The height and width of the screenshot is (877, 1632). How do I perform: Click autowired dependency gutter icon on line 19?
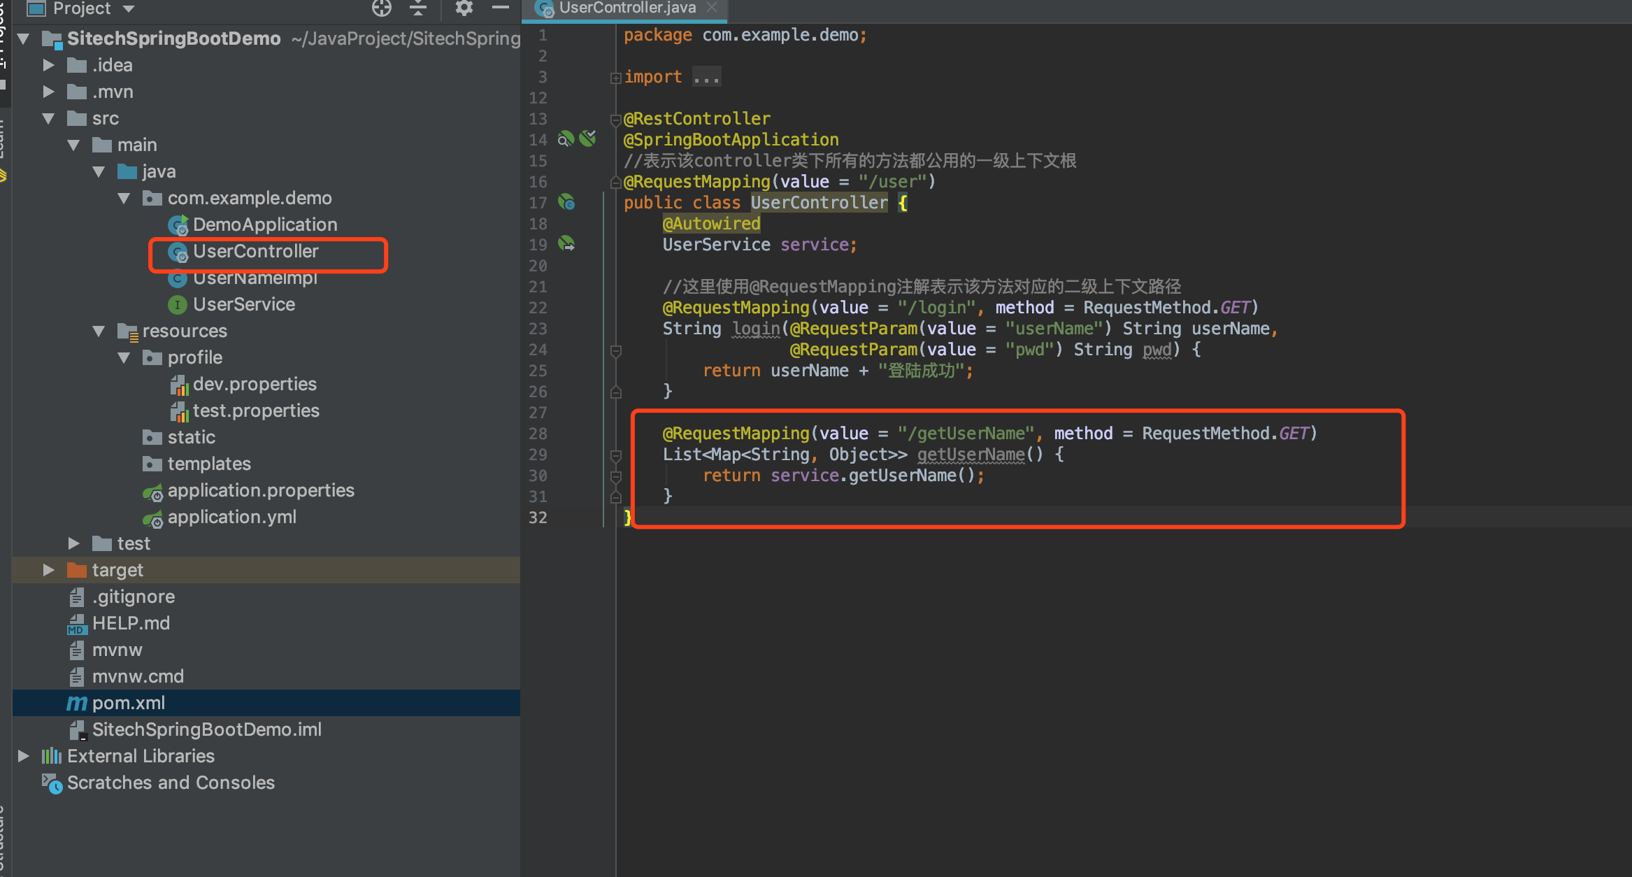coord(566,244)
